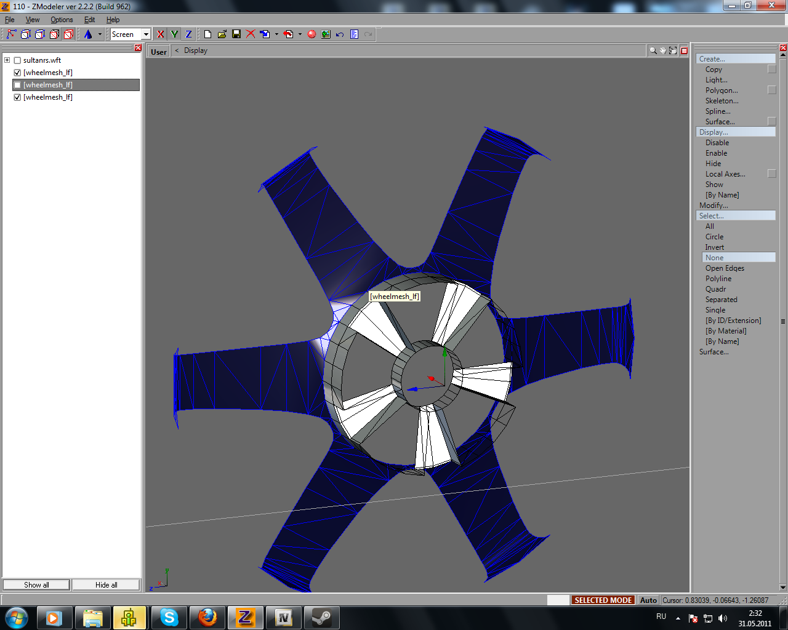Toggle the red selected-mode cube icon
The height and width of the screenshot is (630, 788).
point(68,34)
